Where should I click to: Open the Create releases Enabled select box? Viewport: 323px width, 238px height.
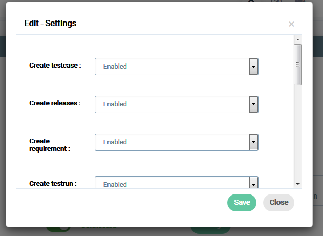click(x=172, y=104)
